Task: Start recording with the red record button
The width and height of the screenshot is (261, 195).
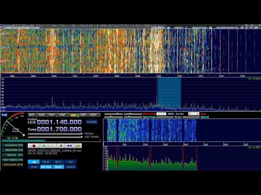Action: click(34, 146)
